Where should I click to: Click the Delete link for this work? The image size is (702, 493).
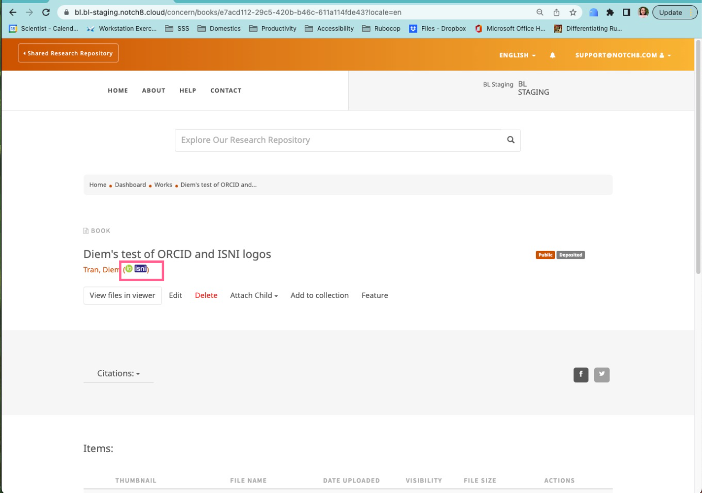(x=206, y=295)
